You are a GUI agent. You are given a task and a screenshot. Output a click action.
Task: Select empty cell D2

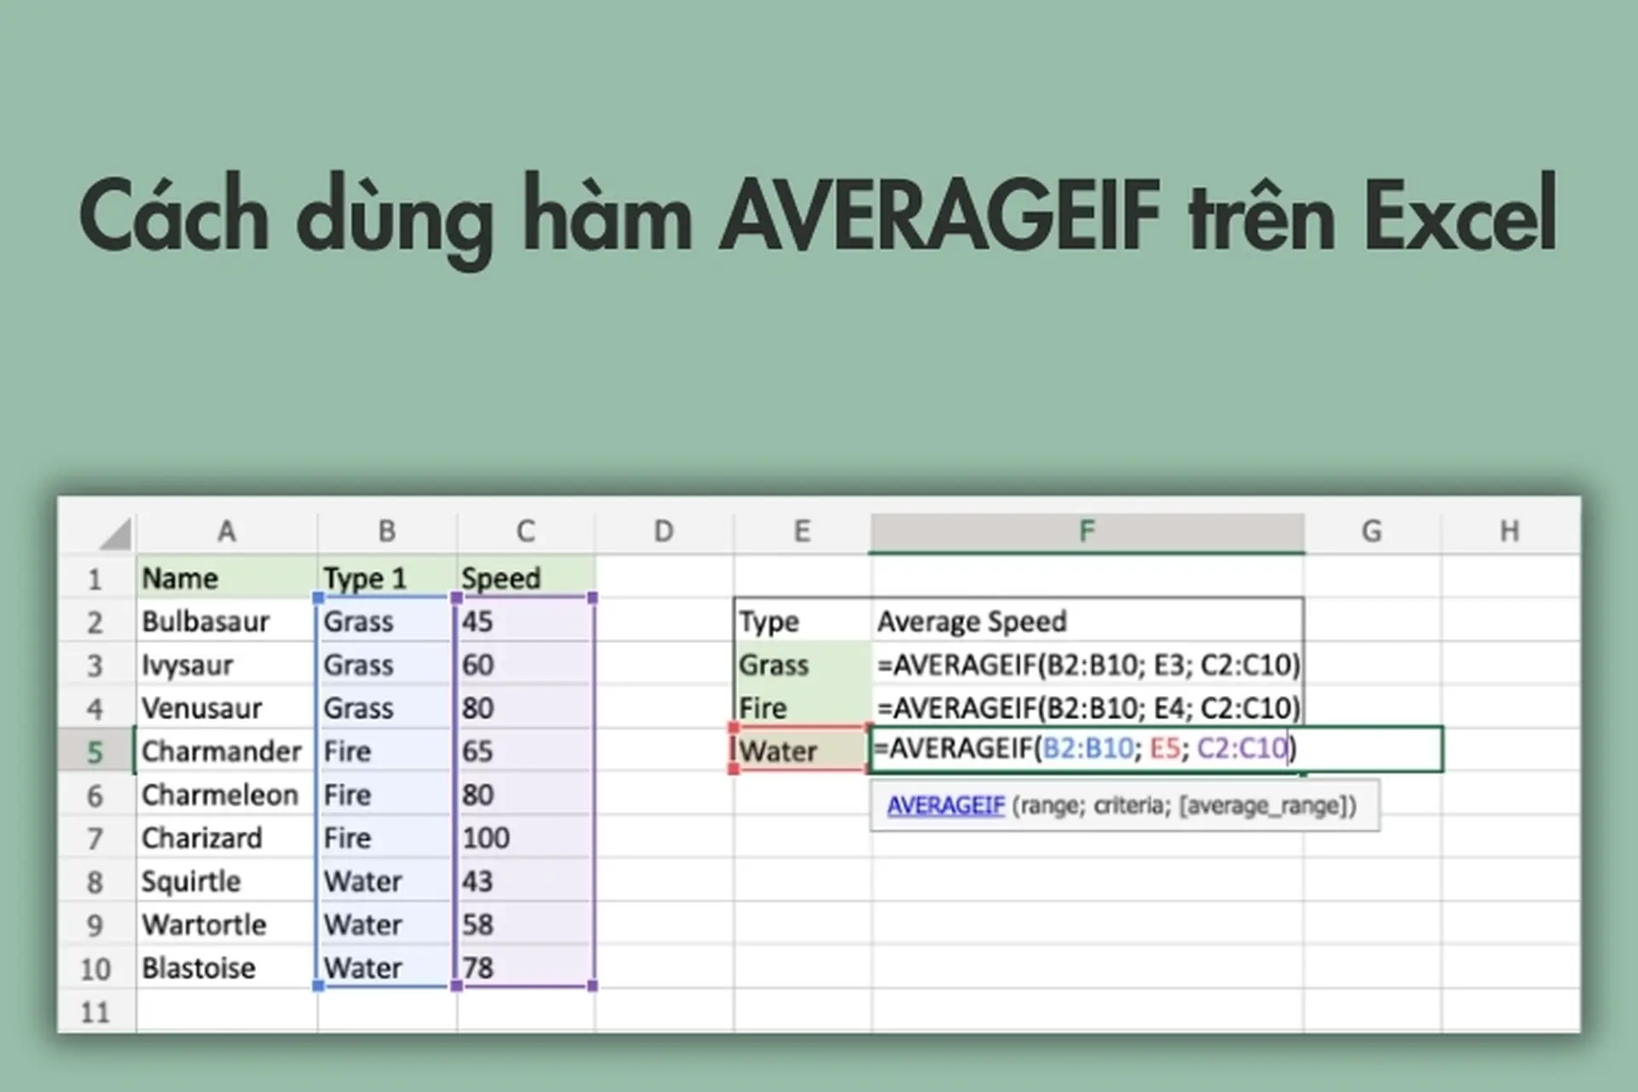[x=664, y=621]
